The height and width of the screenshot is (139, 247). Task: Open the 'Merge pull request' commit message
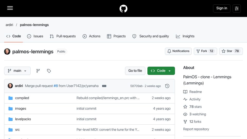tap(39, 86)
